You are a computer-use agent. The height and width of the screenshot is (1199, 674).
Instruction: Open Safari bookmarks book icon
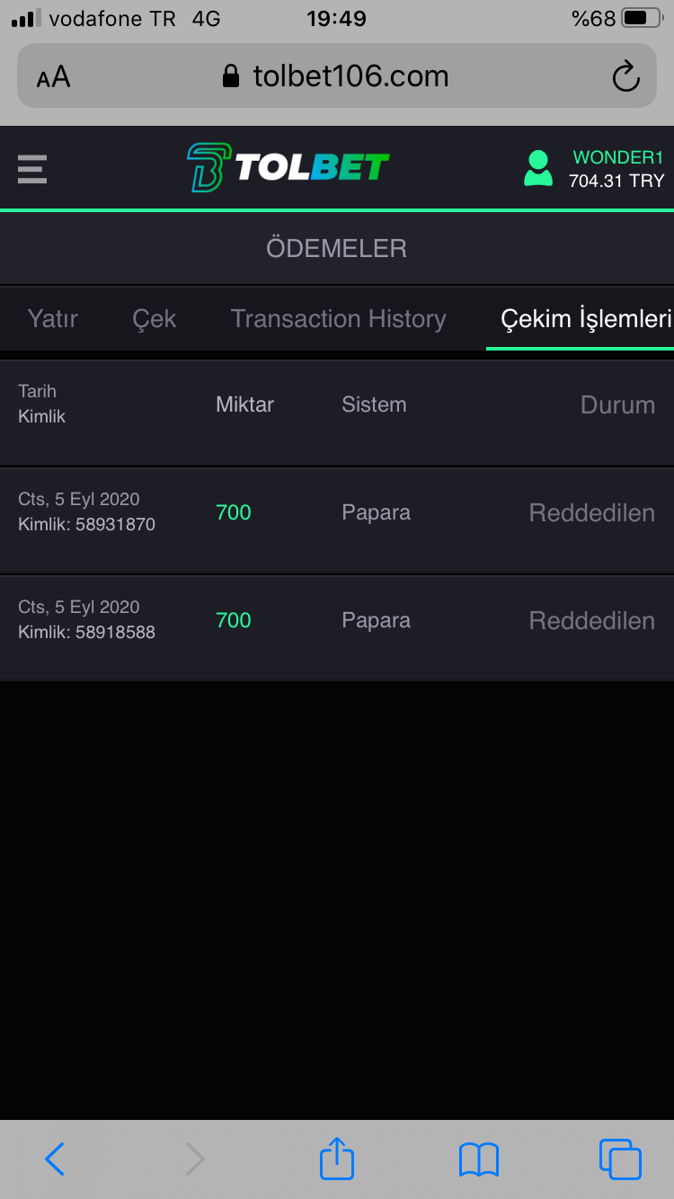479,1159
